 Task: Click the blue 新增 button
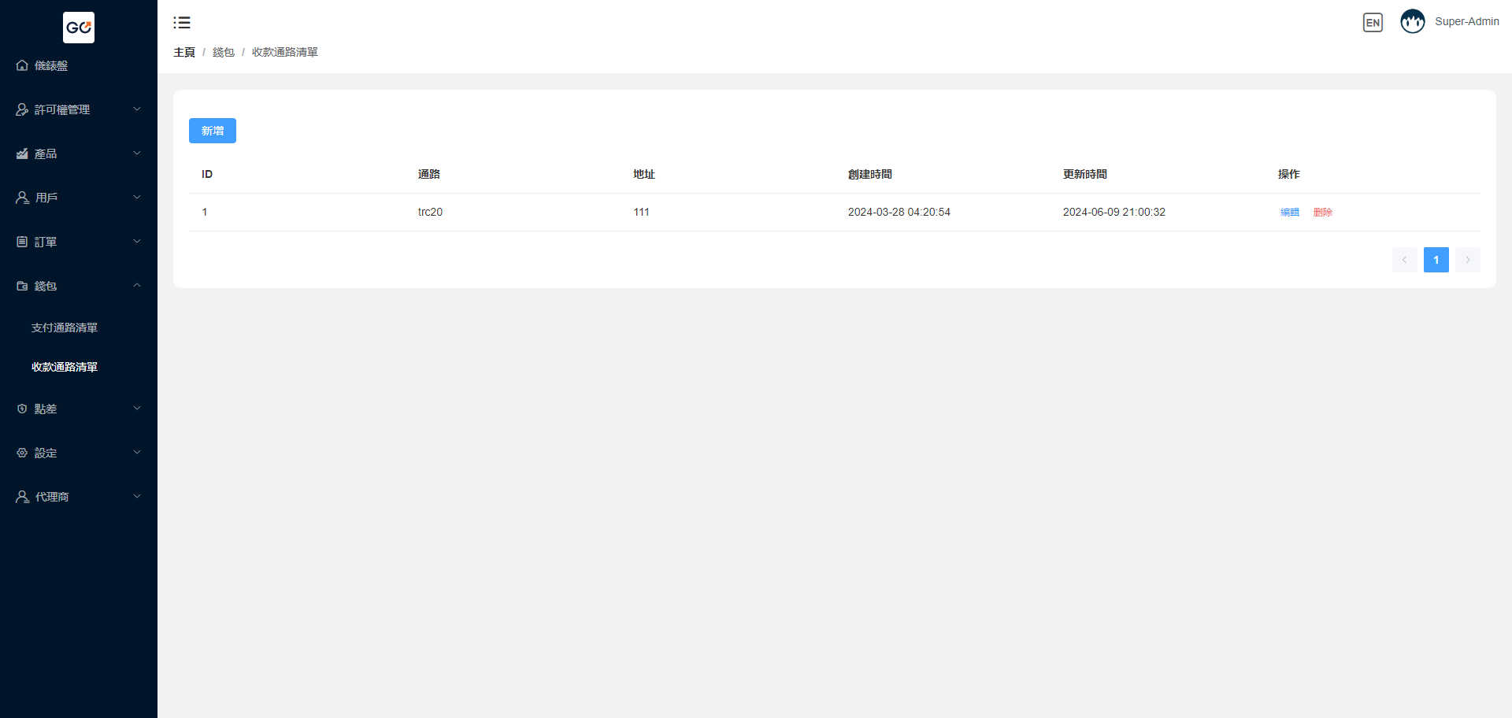tap(213, 131)
